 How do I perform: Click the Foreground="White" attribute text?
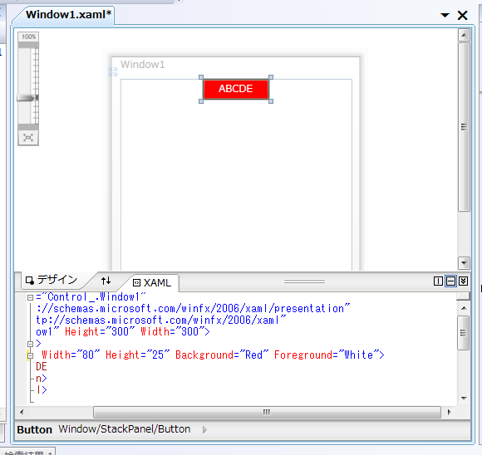coord(327,355)
